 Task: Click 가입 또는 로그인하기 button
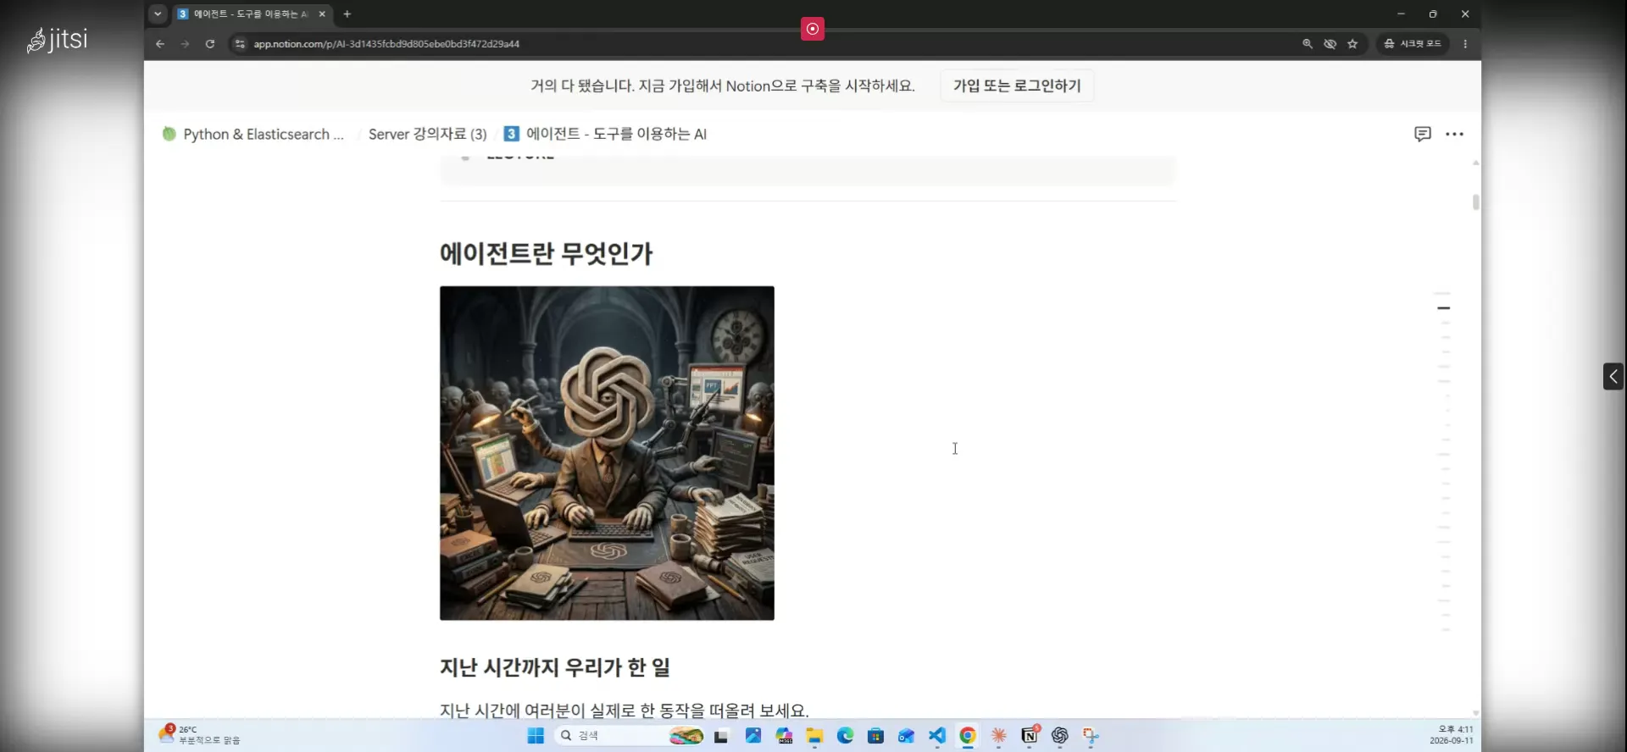click(x=1017, y=86)
